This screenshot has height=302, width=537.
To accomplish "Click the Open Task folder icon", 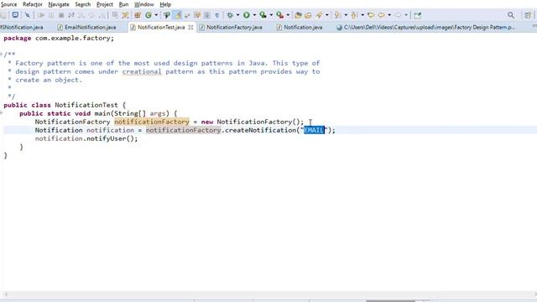I will 308,15.
